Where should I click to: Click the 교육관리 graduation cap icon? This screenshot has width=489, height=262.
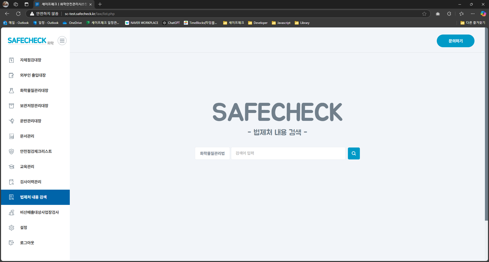click(x=11, y=167)
